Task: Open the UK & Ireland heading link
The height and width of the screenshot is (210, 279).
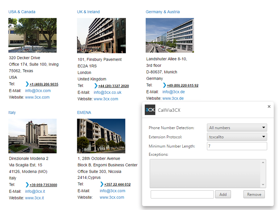Action: point(88,12)
